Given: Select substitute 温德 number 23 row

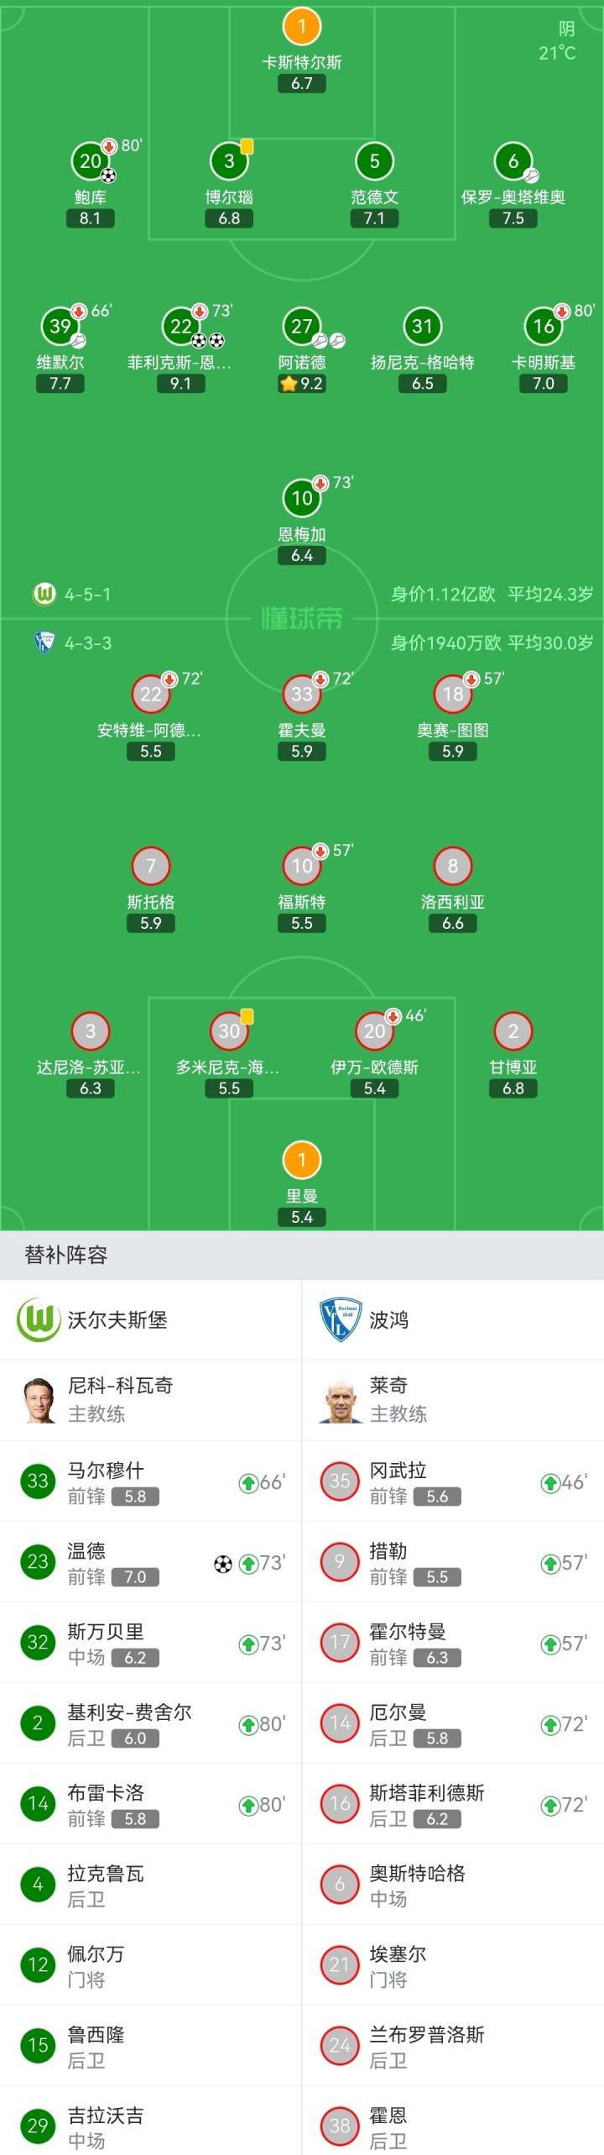Looking at the screenshot, I should pos(151,1561).
